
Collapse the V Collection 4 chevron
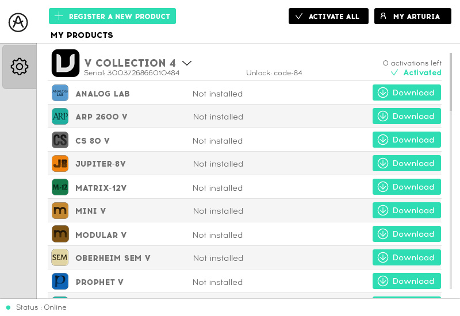coord(187,63)
